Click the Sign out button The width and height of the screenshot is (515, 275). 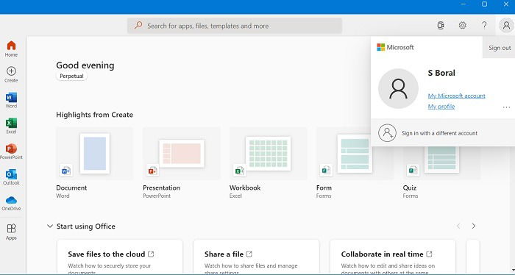point(500,48)
